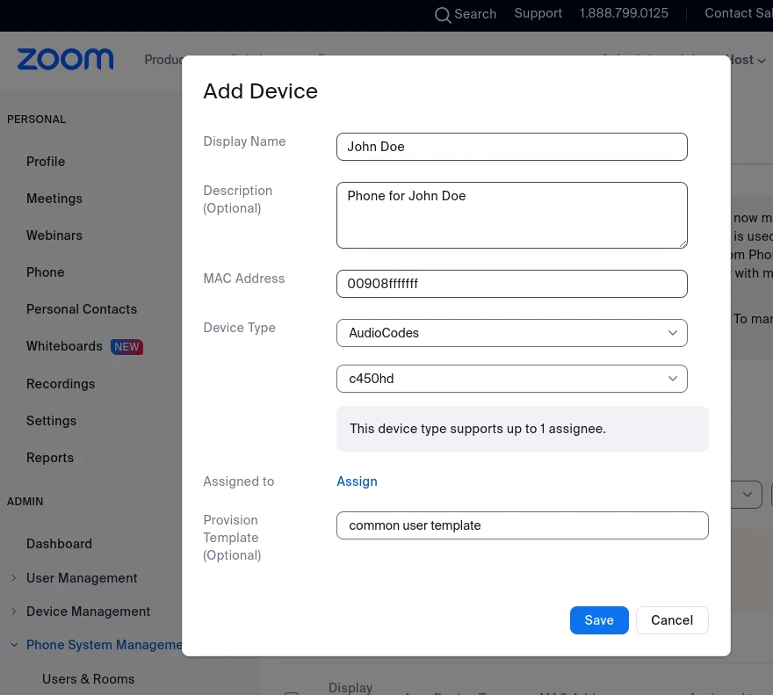This screenshot has height=695, width=773.
Task: Collapse Phone System Management section
Action: pos(14,645)
